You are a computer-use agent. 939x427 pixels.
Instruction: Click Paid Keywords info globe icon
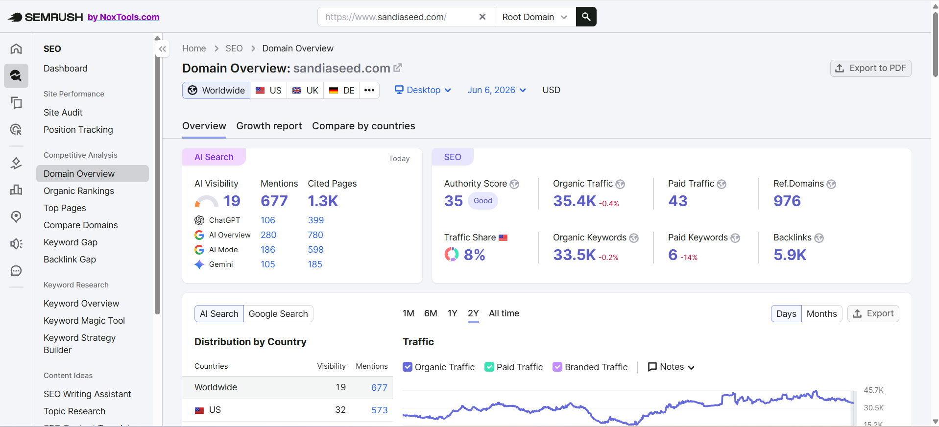point(735,238)
